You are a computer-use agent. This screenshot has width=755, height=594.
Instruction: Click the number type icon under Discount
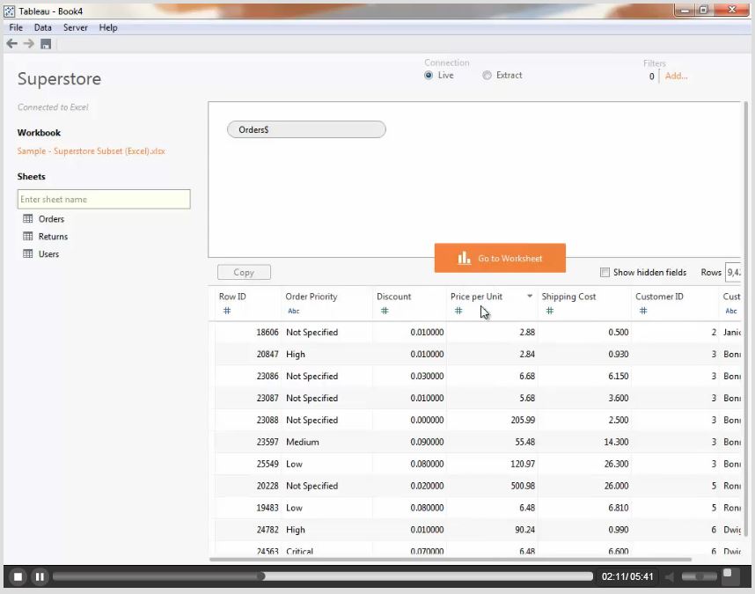coord(385,311)
